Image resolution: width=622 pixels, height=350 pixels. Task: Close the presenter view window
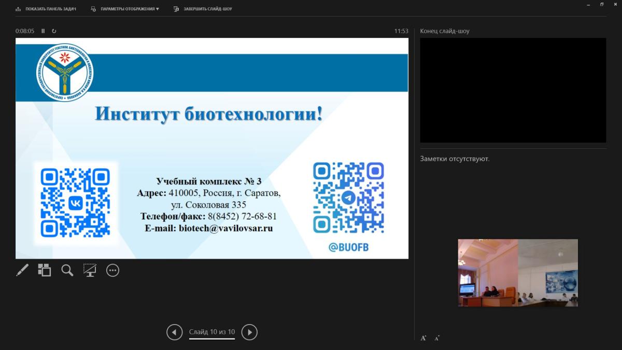[x=616, y=4]
